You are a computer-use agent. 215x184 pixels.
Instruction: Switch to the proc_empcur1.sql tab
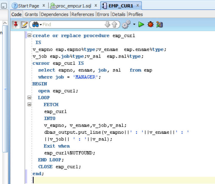tap(74, 6)
